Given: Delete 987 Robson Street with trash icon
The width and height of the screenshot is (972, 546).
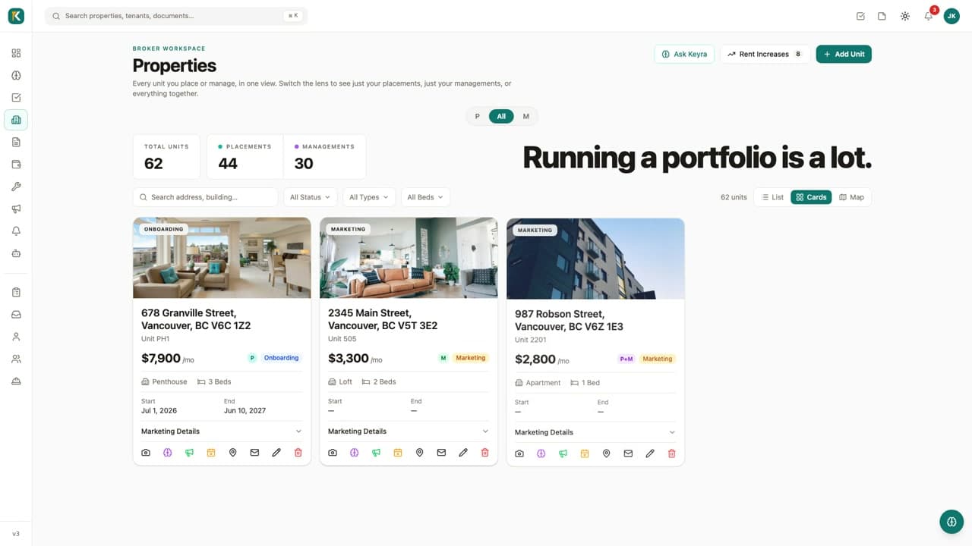Looking at the screenshot, I should 671,453.
